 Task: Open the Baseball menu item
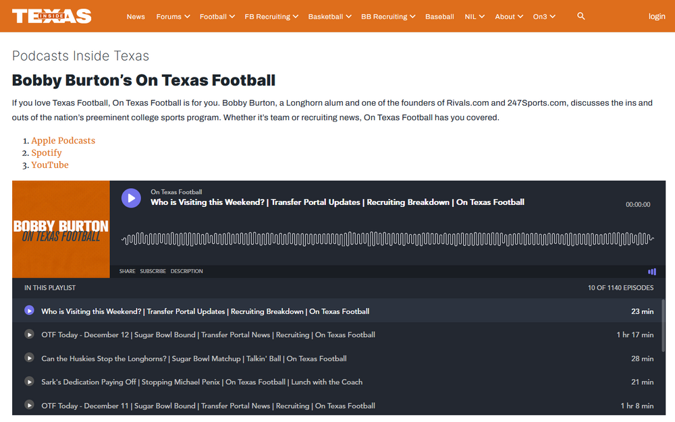point(439,16)
